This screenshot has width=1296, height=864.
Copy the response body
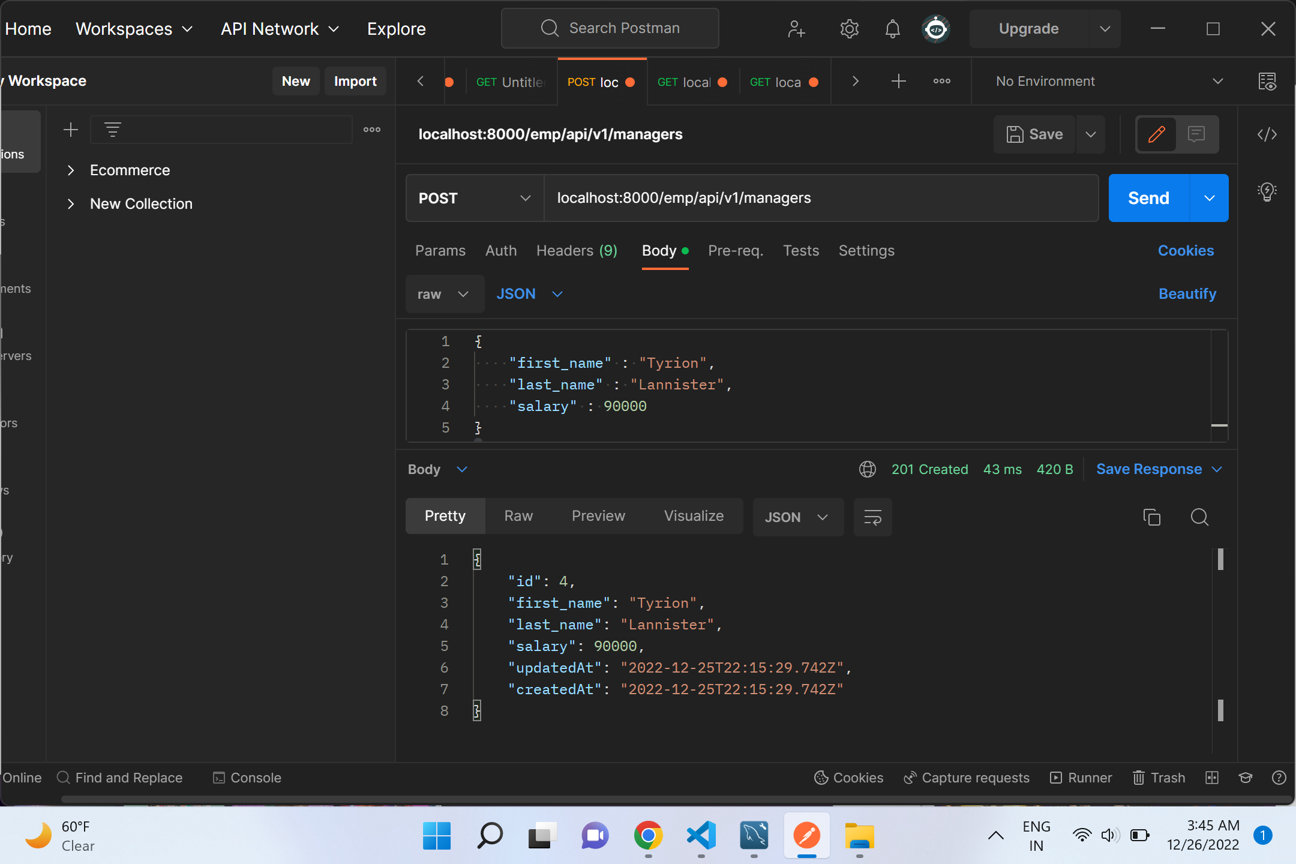[1151, 517]
